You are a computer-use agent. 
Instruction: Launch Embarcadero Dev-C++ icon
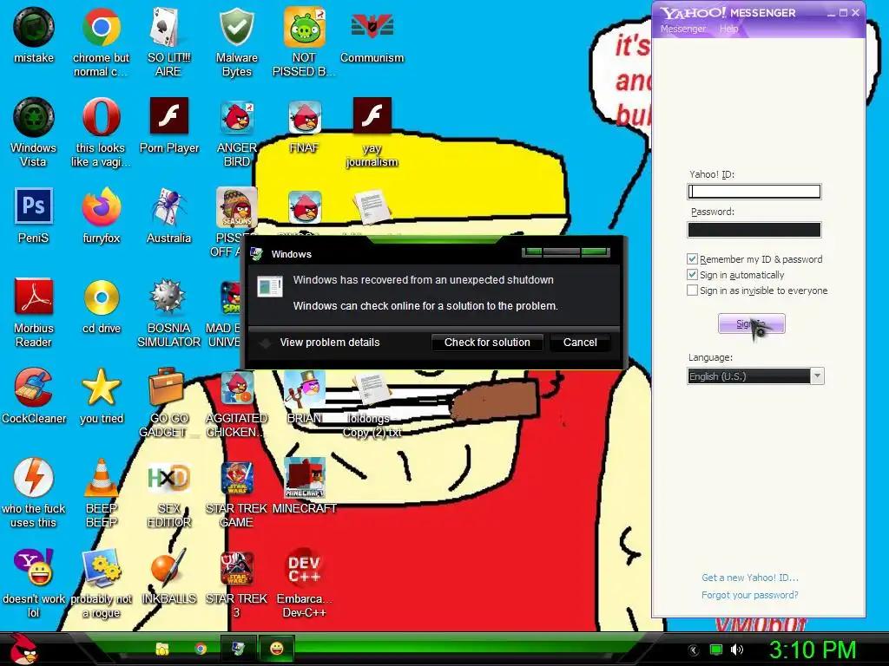tap(305, 568)
